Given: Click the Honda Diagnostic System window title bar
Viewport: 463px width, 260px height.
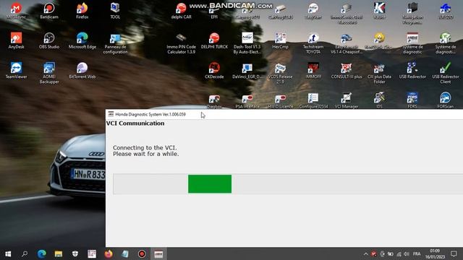Looking at the screenshot, I should click(x=284, y=114).
